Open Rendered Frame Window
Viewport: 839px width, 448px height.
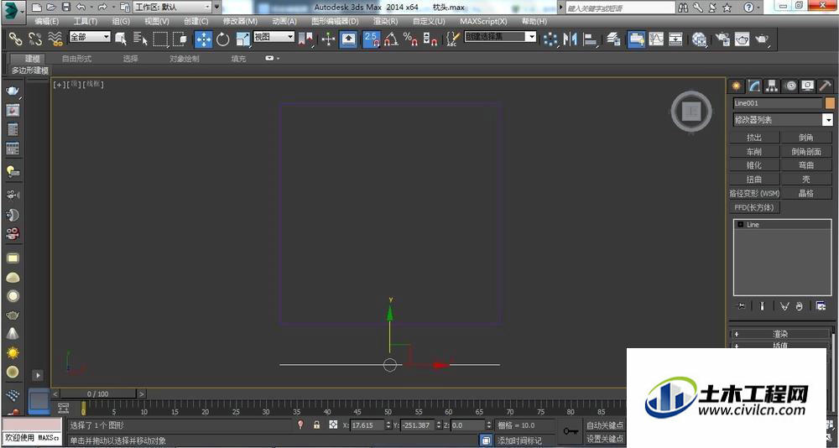click(x=743, y=39)
